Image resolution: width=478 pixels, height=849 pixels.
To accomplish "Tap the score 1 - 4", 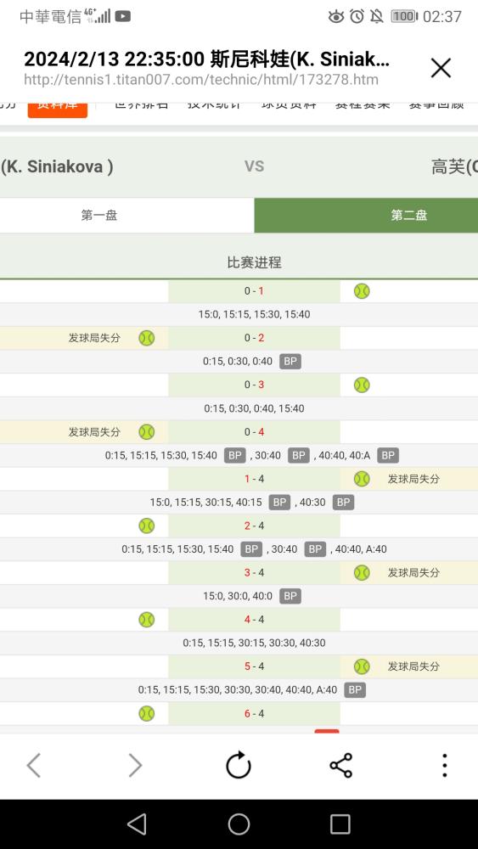I will [254, 479].
